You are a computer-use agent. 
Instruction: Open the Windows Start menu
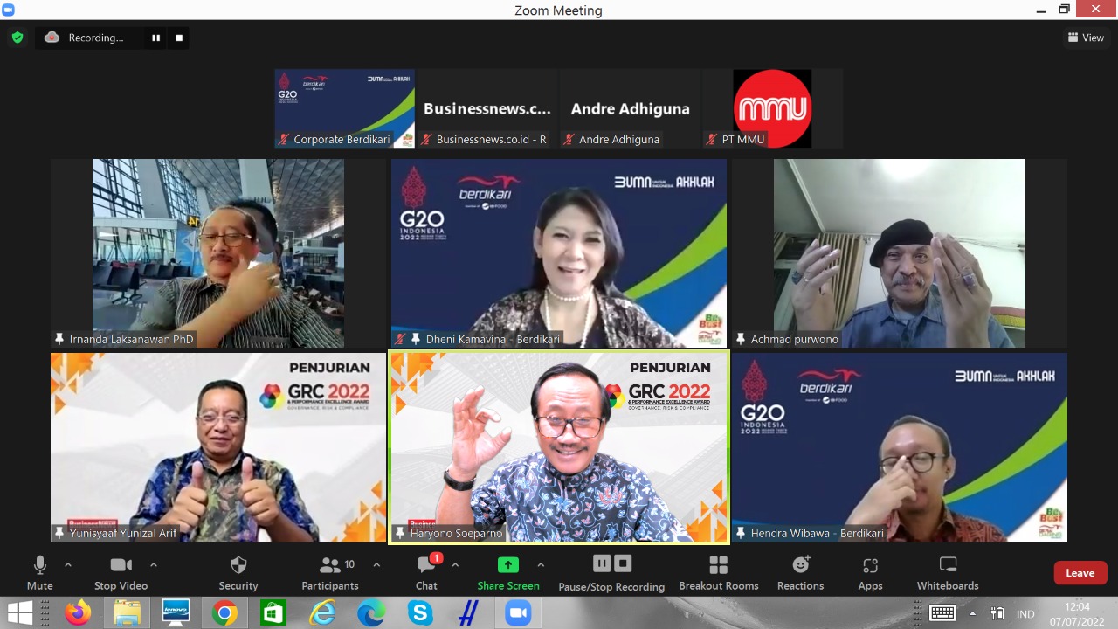[x=19, y=613]
